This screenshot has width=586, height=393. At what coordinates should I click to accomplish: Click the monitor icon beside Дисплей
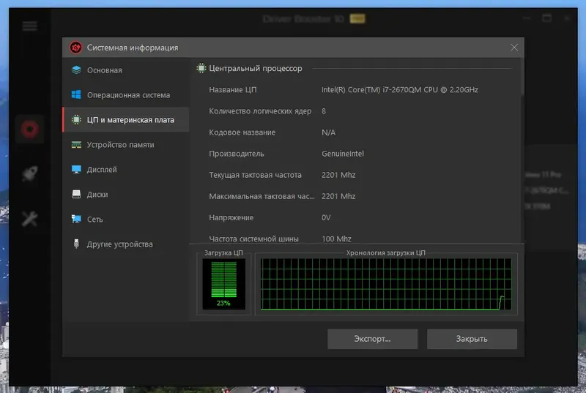click(76, 170)
